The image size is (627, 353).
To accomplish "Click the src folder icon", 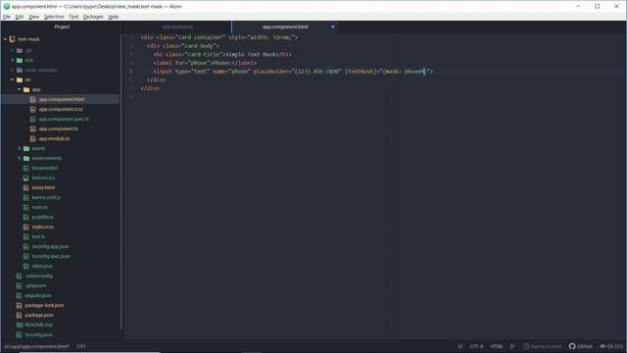I will [x=20, y=79].
